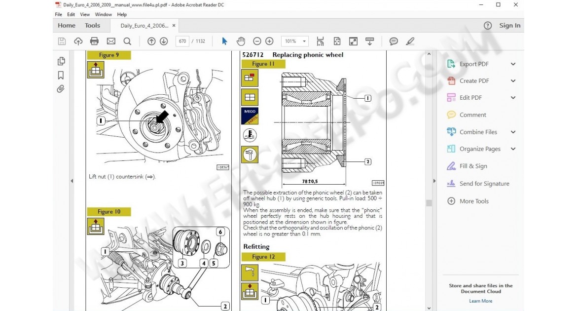The width and height of the screenshot is (577, 311).
Task: Click Sign In
Action: [x=509, y=26]
